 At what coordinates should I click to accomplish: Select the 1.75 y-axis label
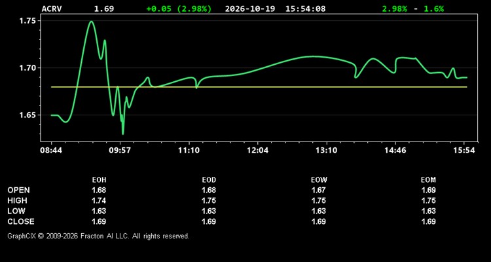(x=27, y=21)
